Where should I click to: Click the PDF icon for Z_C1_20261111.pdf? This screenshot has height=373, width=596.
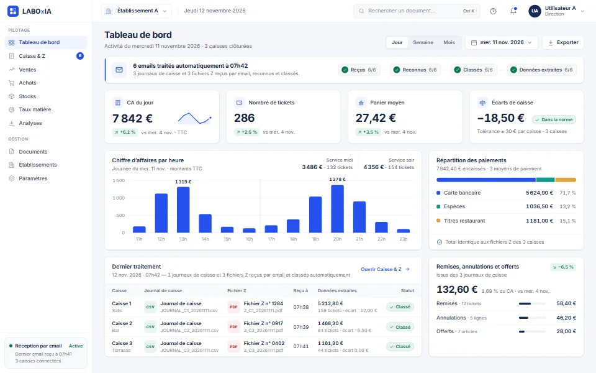tap(234, 306)
